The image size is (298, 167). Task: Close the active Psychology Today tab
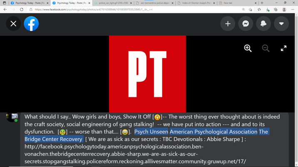(x=89, y=3)
